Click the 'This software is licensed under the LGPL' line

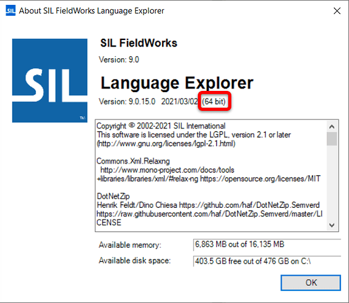pyautogui.click(x=194, y=135)
